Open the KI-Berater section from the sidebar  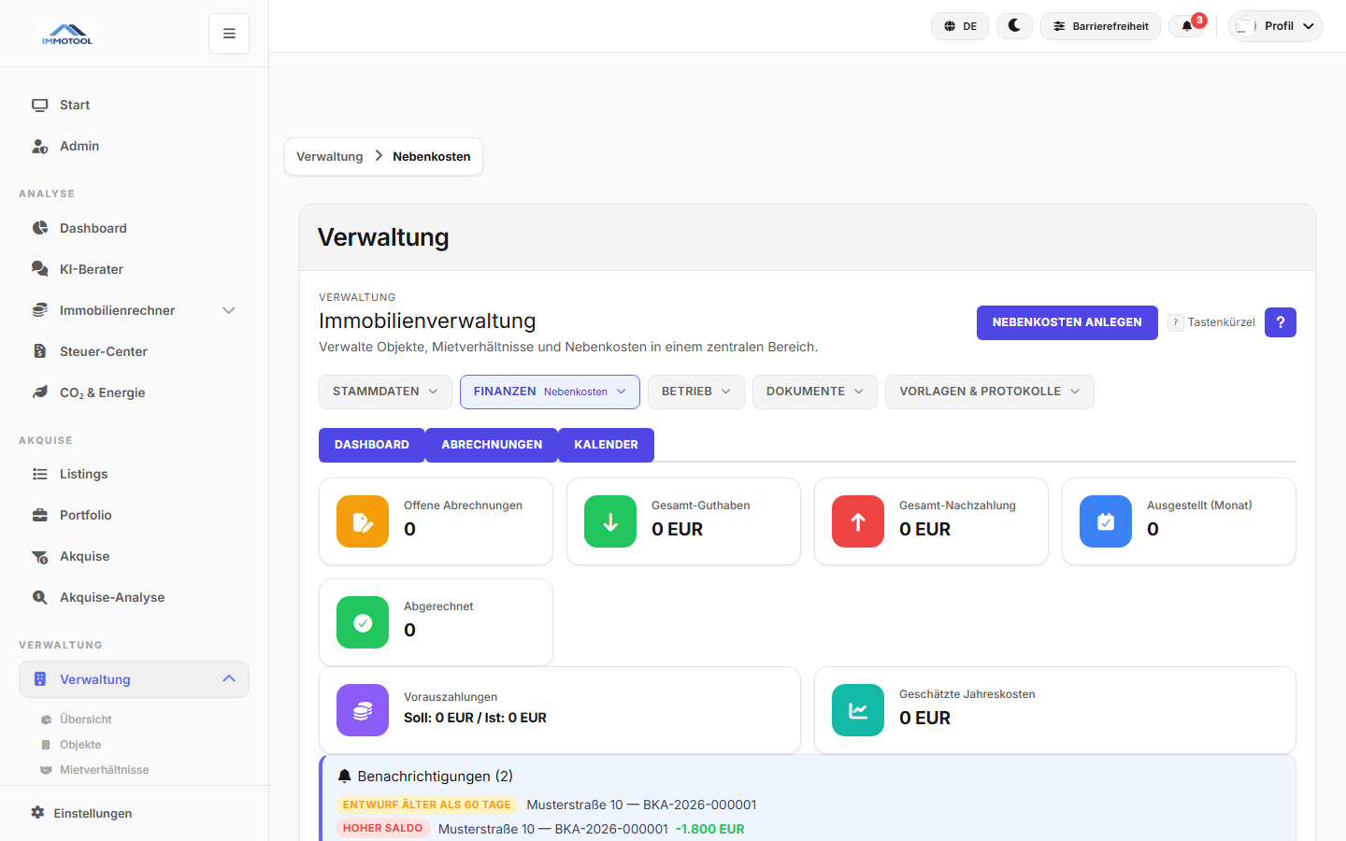tap(89, 269)
